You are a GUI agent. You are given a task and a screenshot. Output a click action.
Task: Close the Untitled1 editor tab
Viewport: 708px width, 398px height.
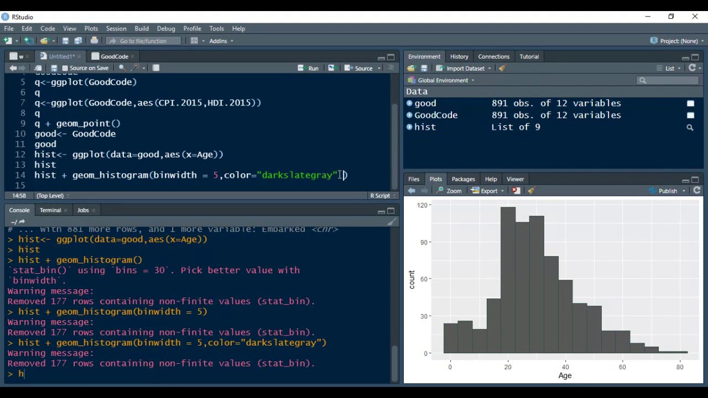[80, 56]
